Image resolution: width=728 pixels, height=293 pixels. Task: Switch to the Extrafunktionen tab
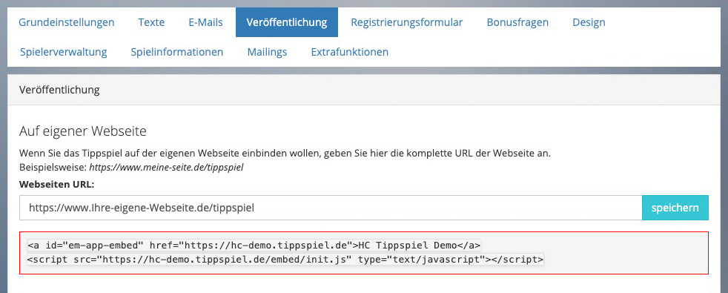point(350,52)
